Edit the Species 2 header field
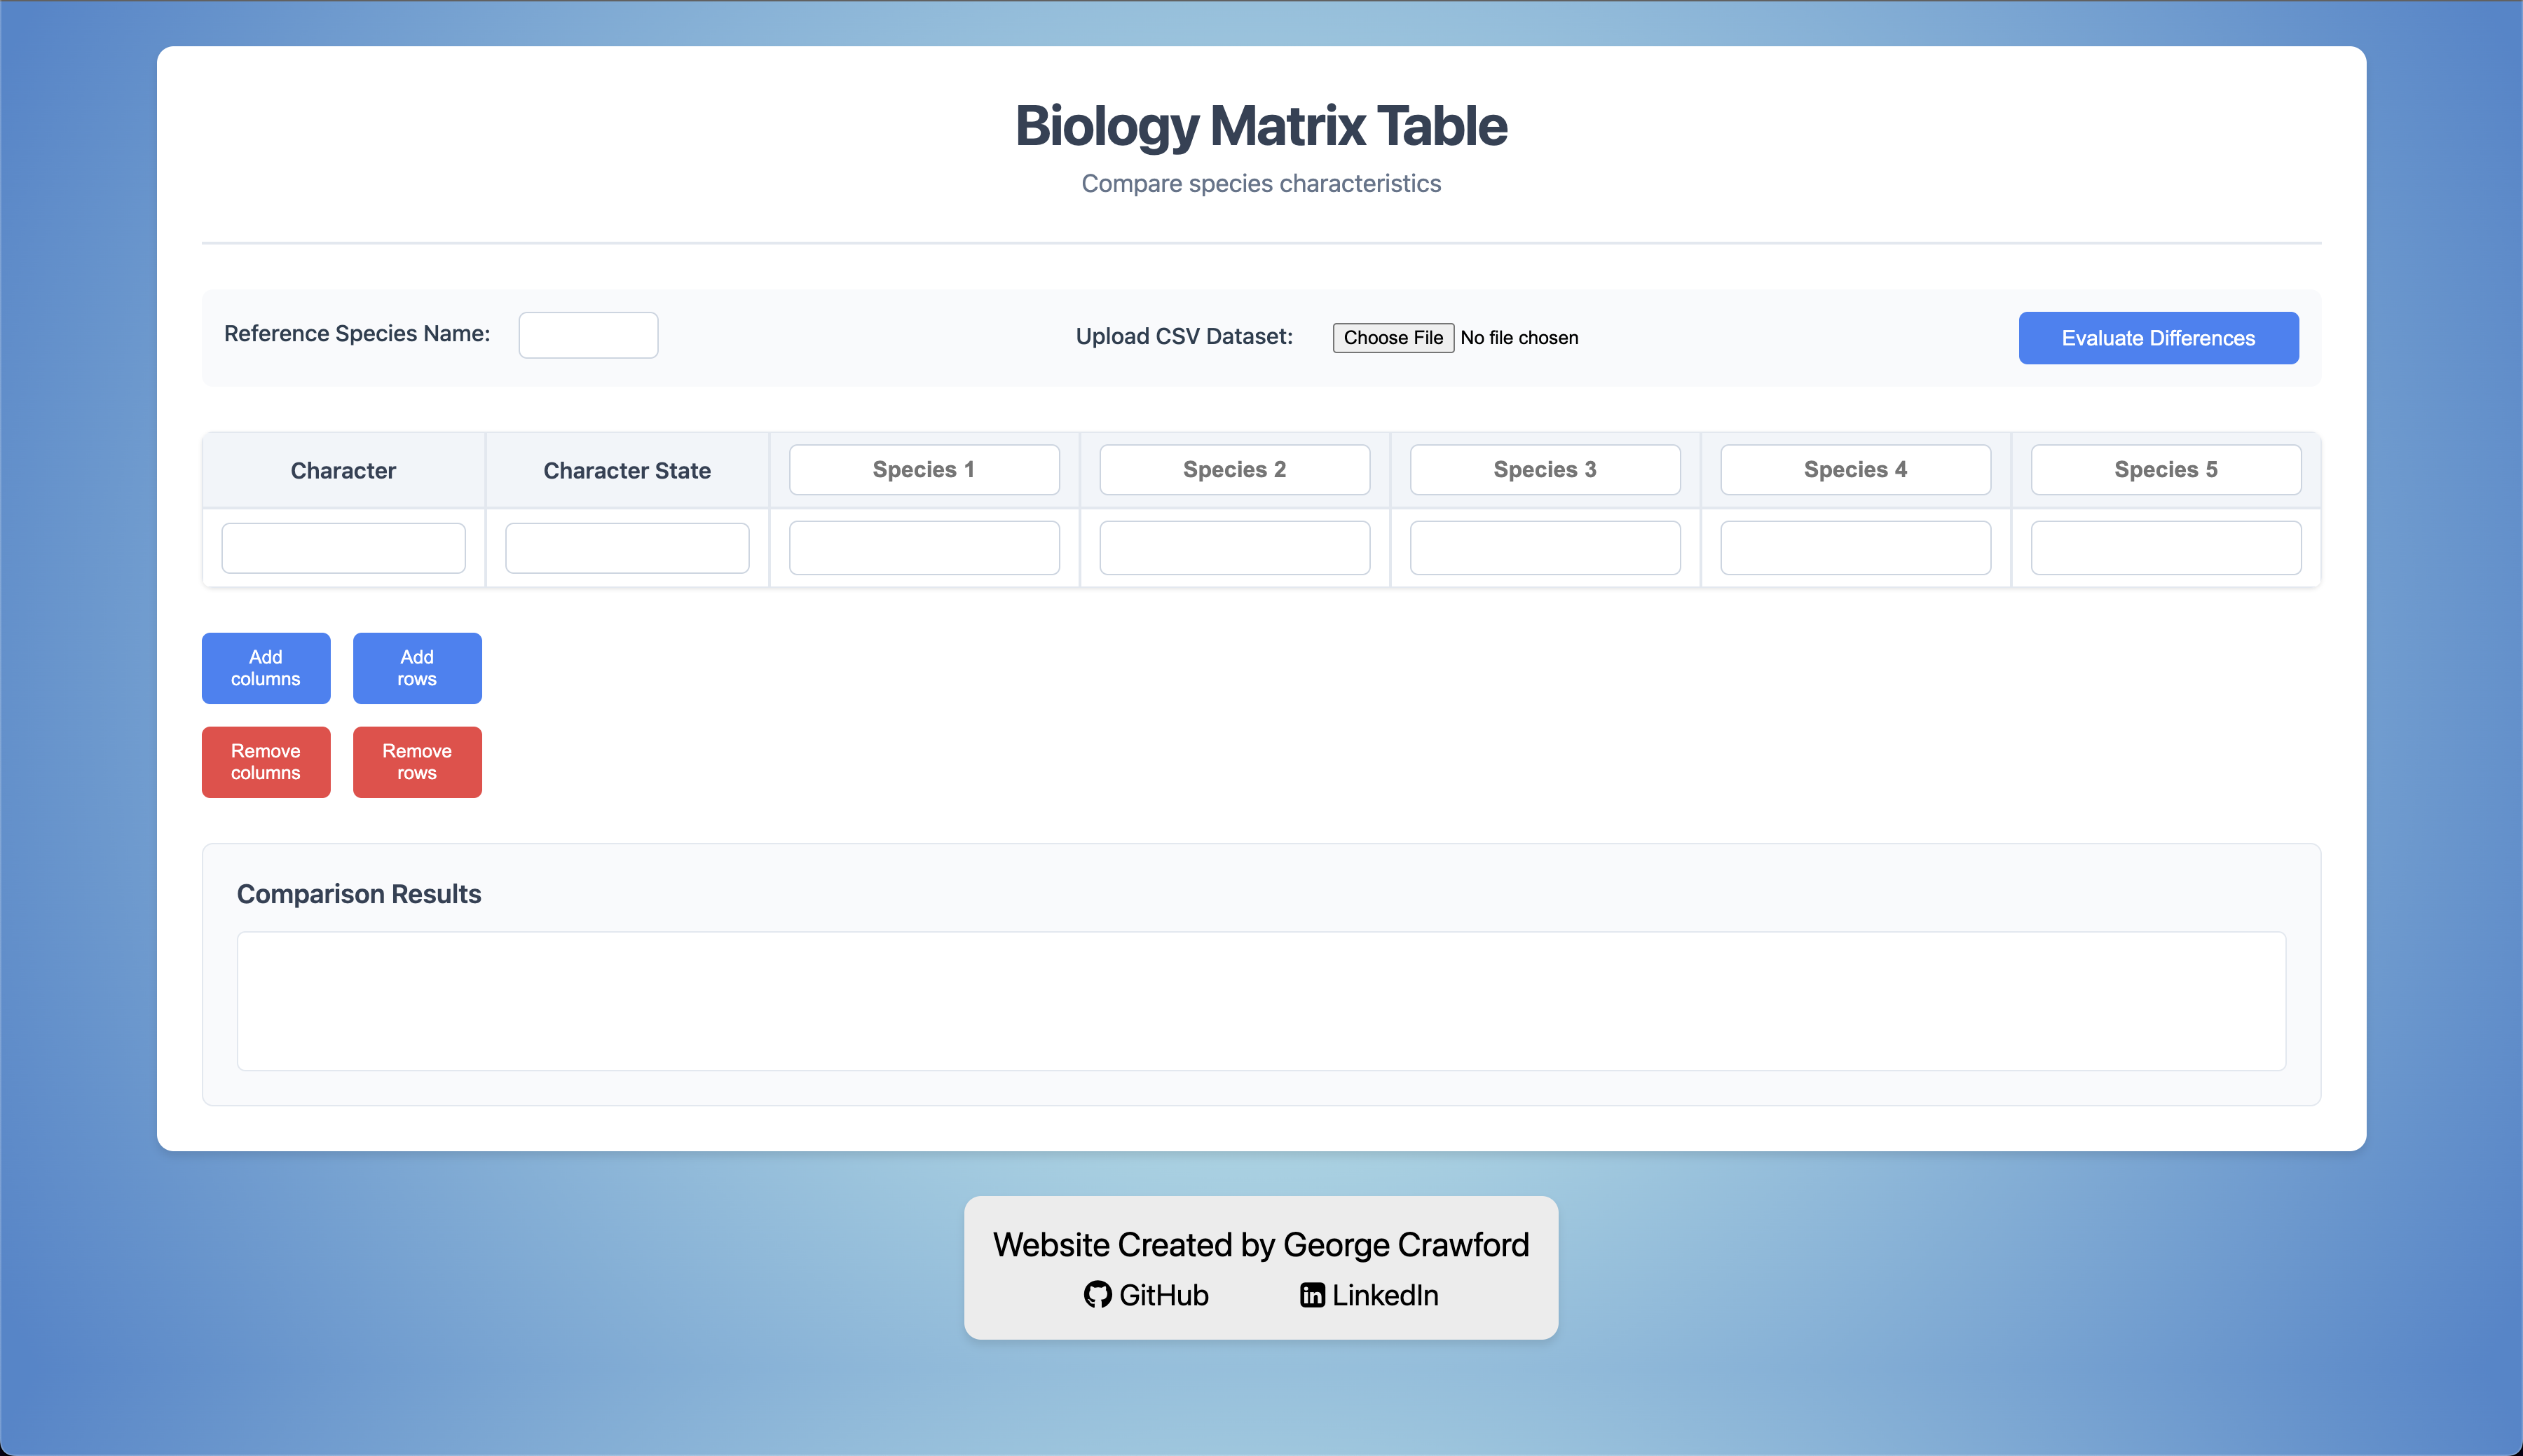The width and height of the screenshot is (2523, 1456). pyautogui.click(x=1234, y=470)
